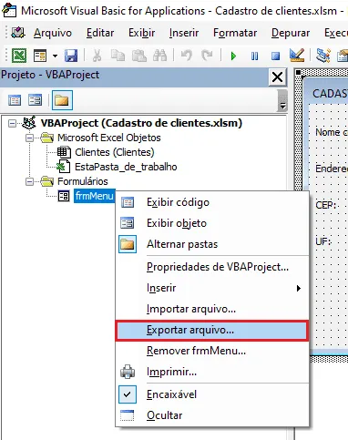Screen dimensions: 348x440
Task: Click the green Run macro play button
Action: (233, 56)
